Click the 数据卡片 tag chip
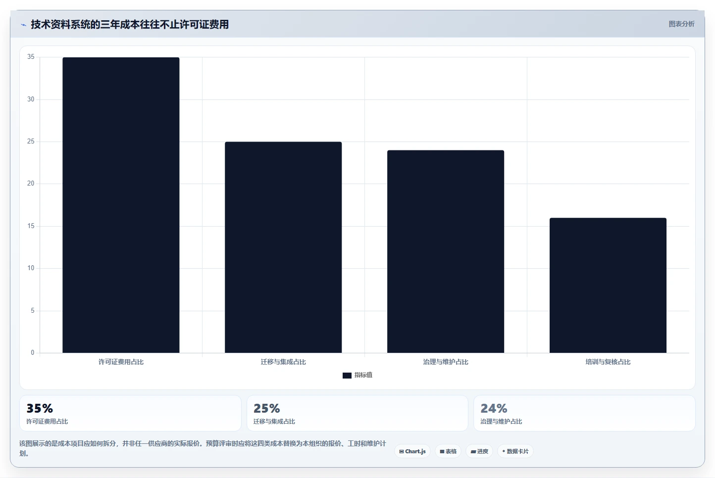Viewport: 715px width, 478px height. pos(515,451)
